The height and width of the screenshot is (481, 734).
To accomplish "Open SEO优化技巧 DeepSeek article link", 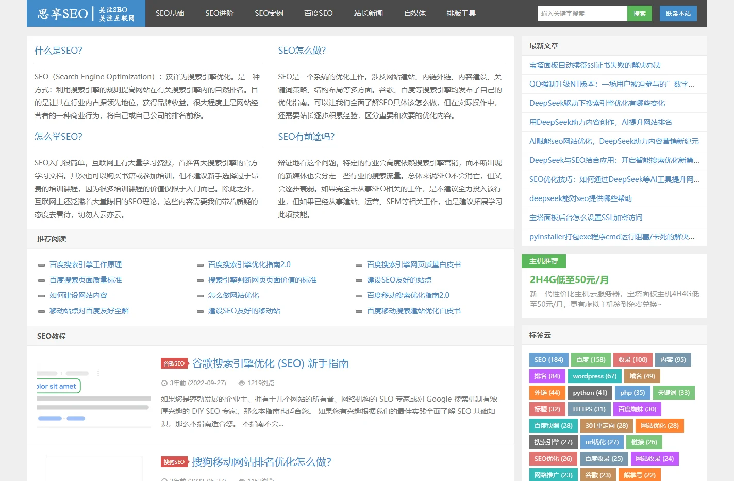I will [x=614, y=179].
